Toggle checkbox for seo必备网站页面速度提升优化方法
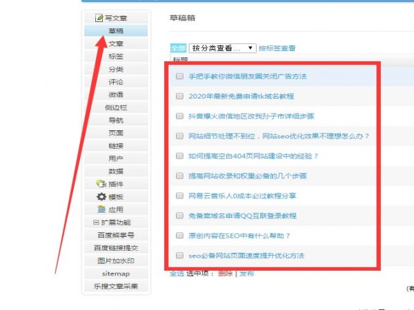The height and width of the screenshot is (310, 414). 179,256
